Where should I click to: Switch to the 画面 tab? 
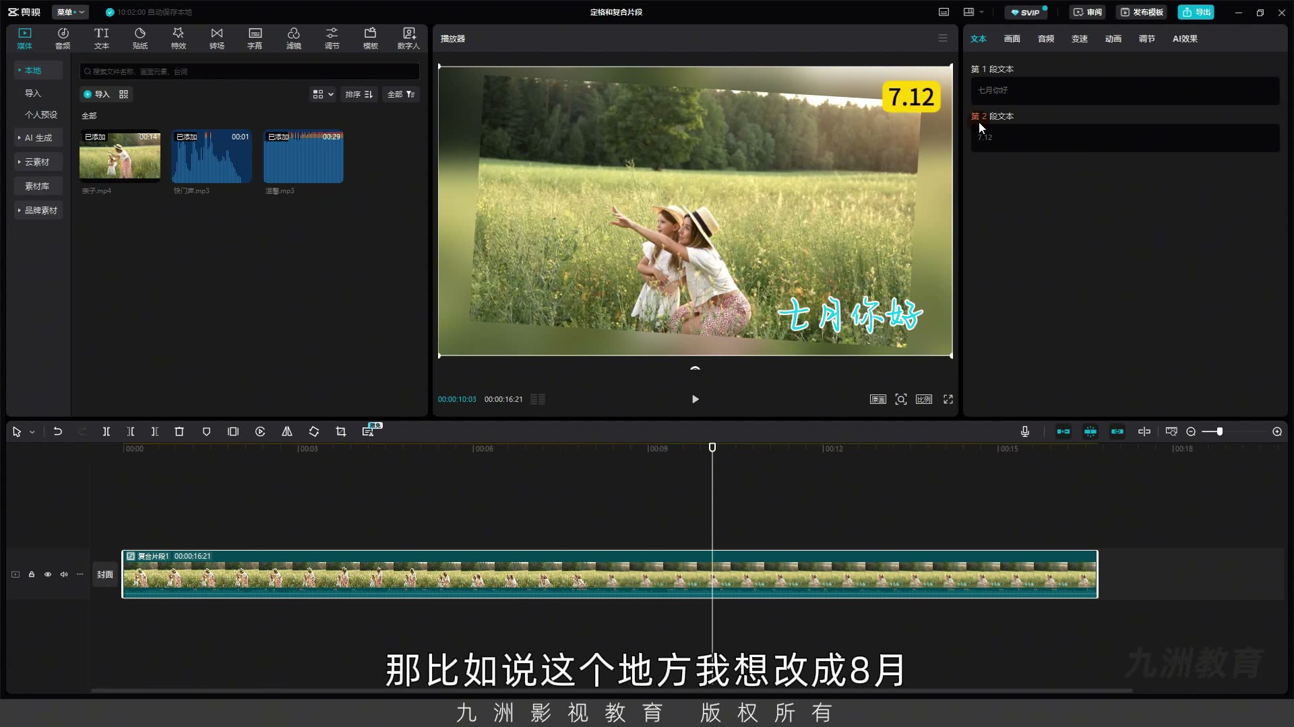pos(1012,38)
